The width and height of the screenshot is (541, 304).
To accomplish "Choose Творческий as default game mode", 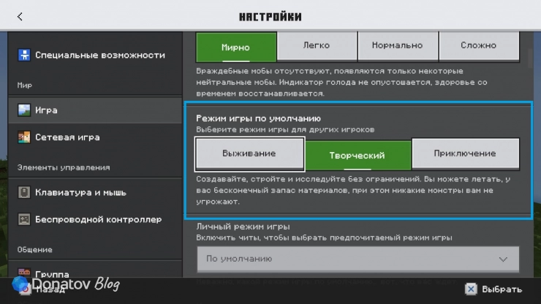I will [x=357, y=155].
